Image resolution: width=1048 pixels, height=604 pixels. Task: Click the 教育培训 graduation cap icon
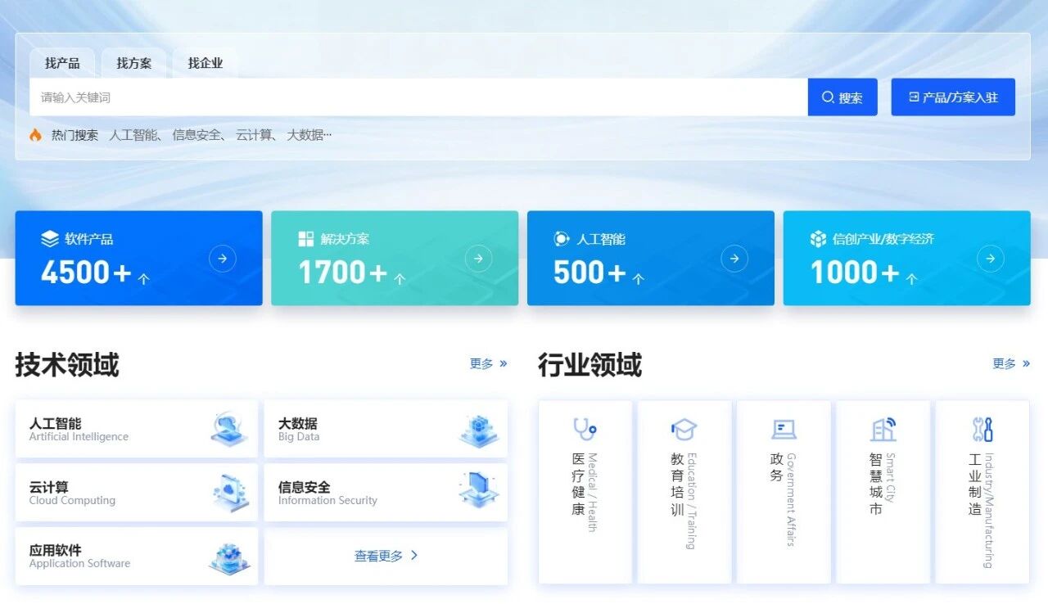click(x=684, y=429)
